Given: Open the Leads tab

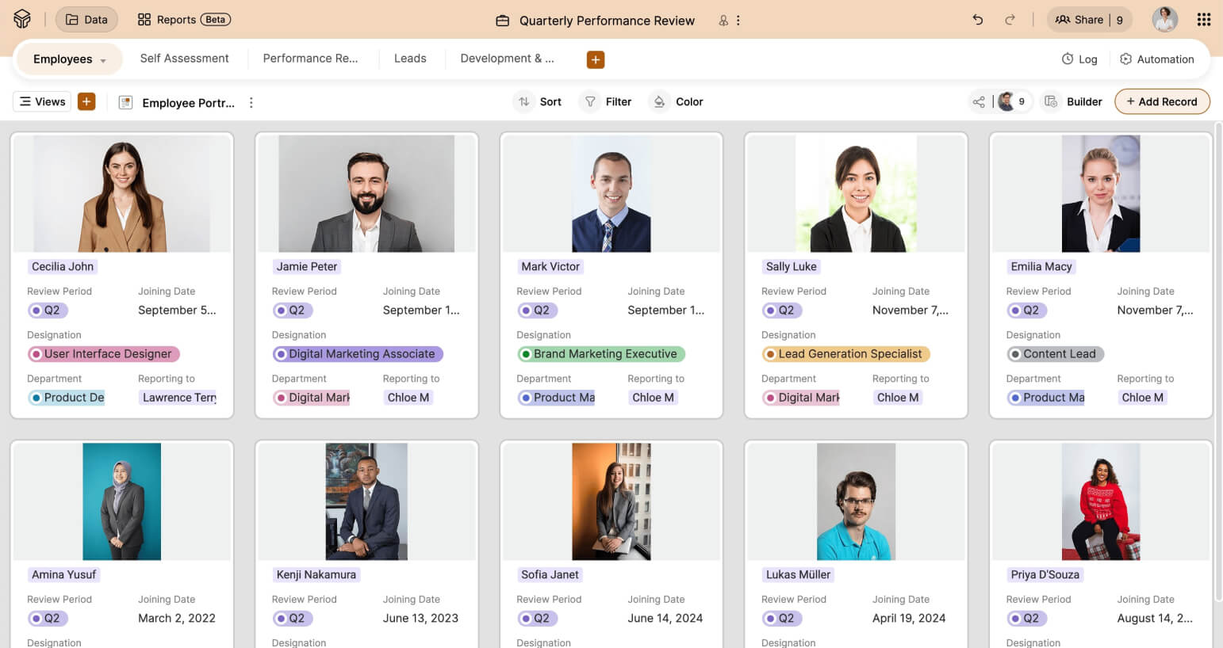Looking at the screenshot, I should pyautogui.click(x=410, y=59).
